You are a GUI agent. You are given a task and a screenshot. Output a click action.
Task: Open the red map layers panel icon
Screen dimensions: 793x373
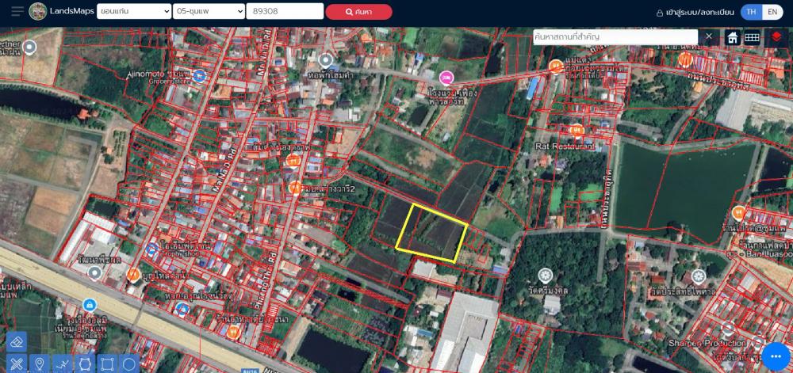[776, 37]
